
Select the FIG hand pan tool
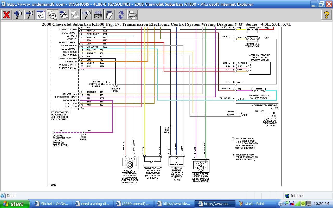(x=52, y=15)
